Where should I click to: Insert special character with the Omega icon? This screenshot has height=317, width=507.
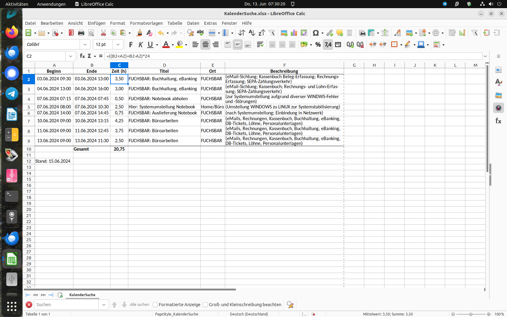tap(316, 33)
